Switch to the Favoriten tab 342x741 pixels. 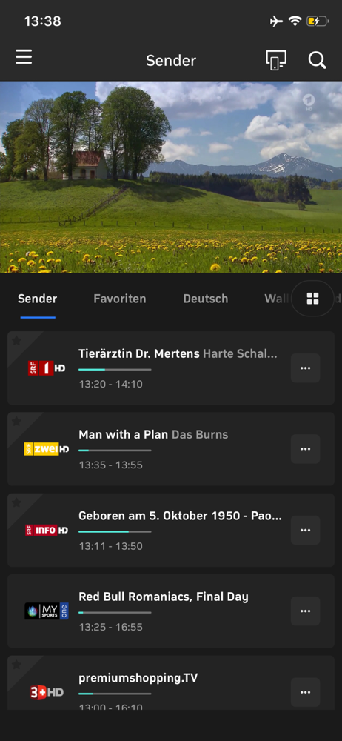point(119,299)
